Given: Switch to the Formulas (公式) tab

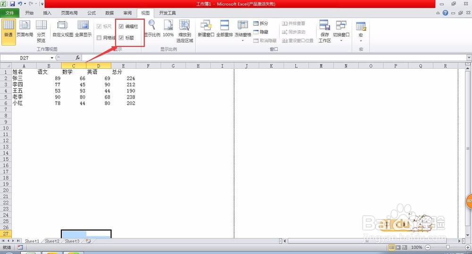Looking at the screenshot, I should 92,13.
